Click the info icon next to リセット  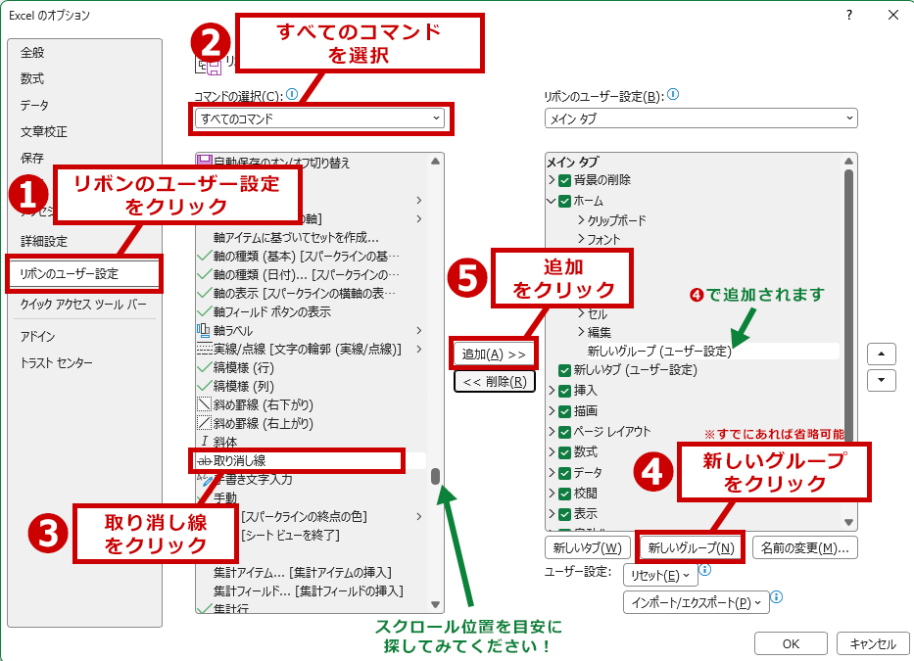(x=704, y=570)
